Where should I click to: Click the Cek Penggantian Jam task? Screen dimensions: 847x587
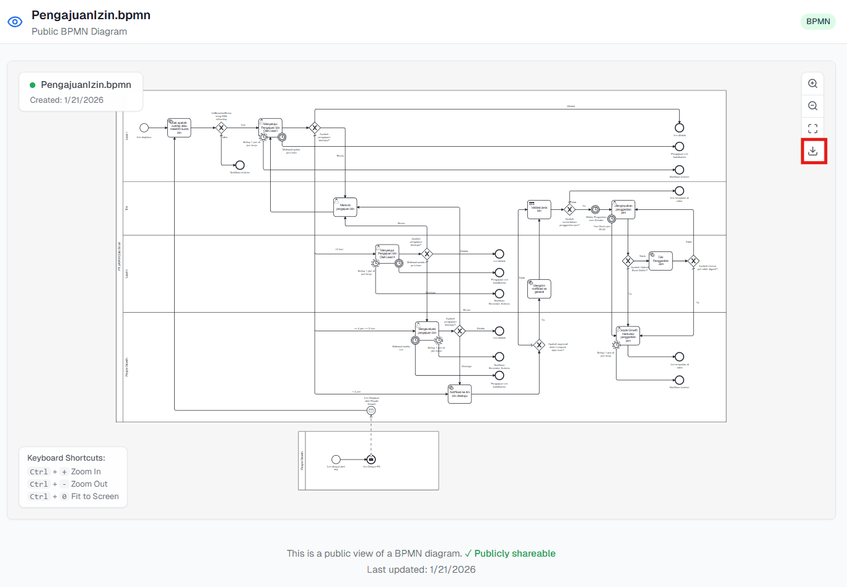click(660, 261)
